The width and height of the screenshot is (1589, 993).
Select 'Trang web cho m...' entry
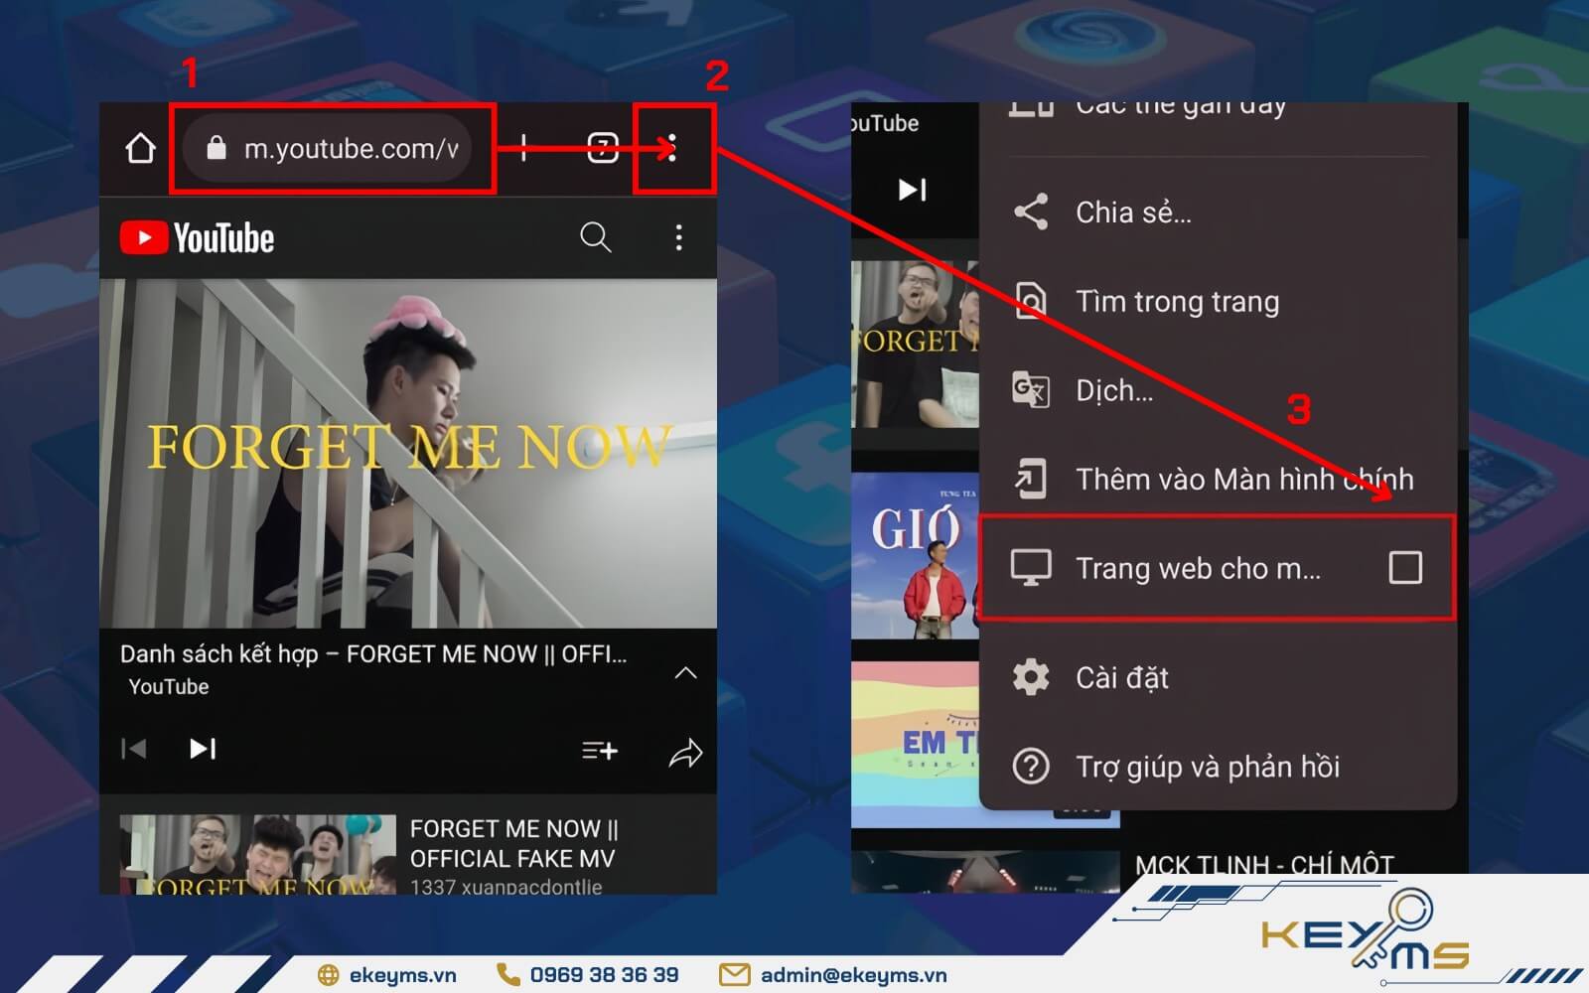click(x=1218, y=568)
